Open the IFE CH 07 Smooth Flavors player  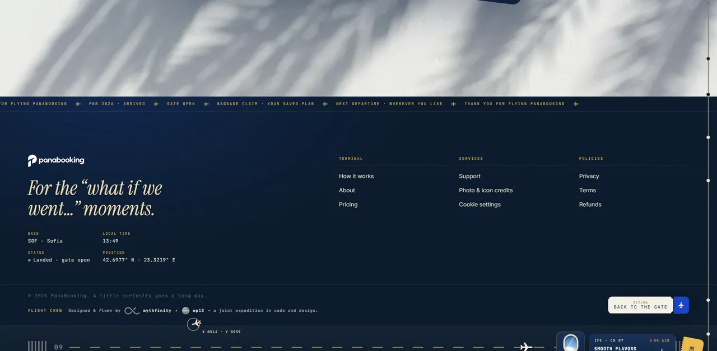click(632, 343)
